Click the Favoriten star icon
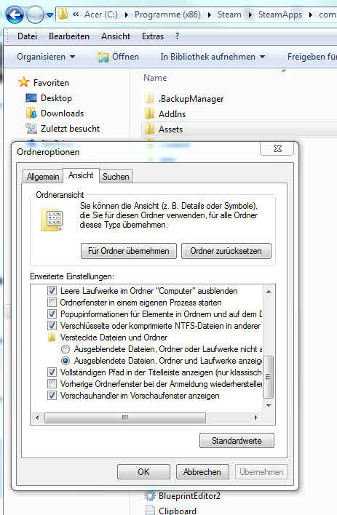The height and width of the screenshot is (515, 337). coord(24,82)
